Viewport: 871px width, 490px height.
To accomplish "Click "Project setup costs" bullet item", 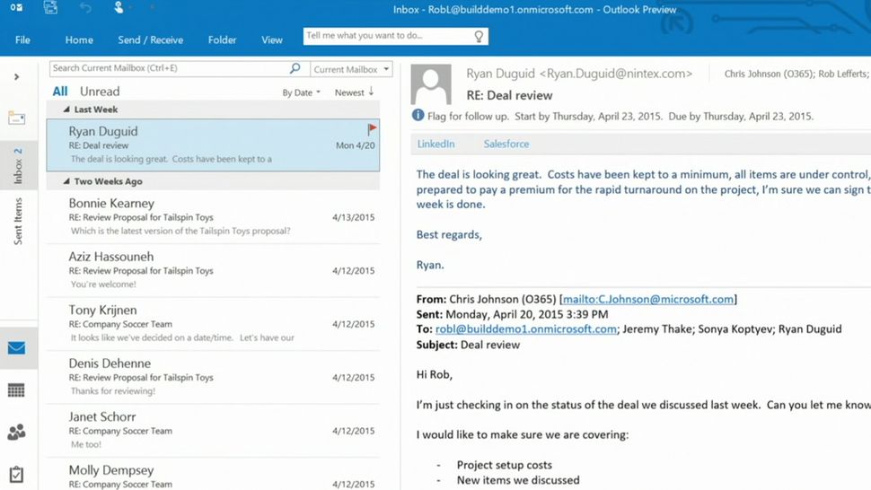I will click(505, 465).
